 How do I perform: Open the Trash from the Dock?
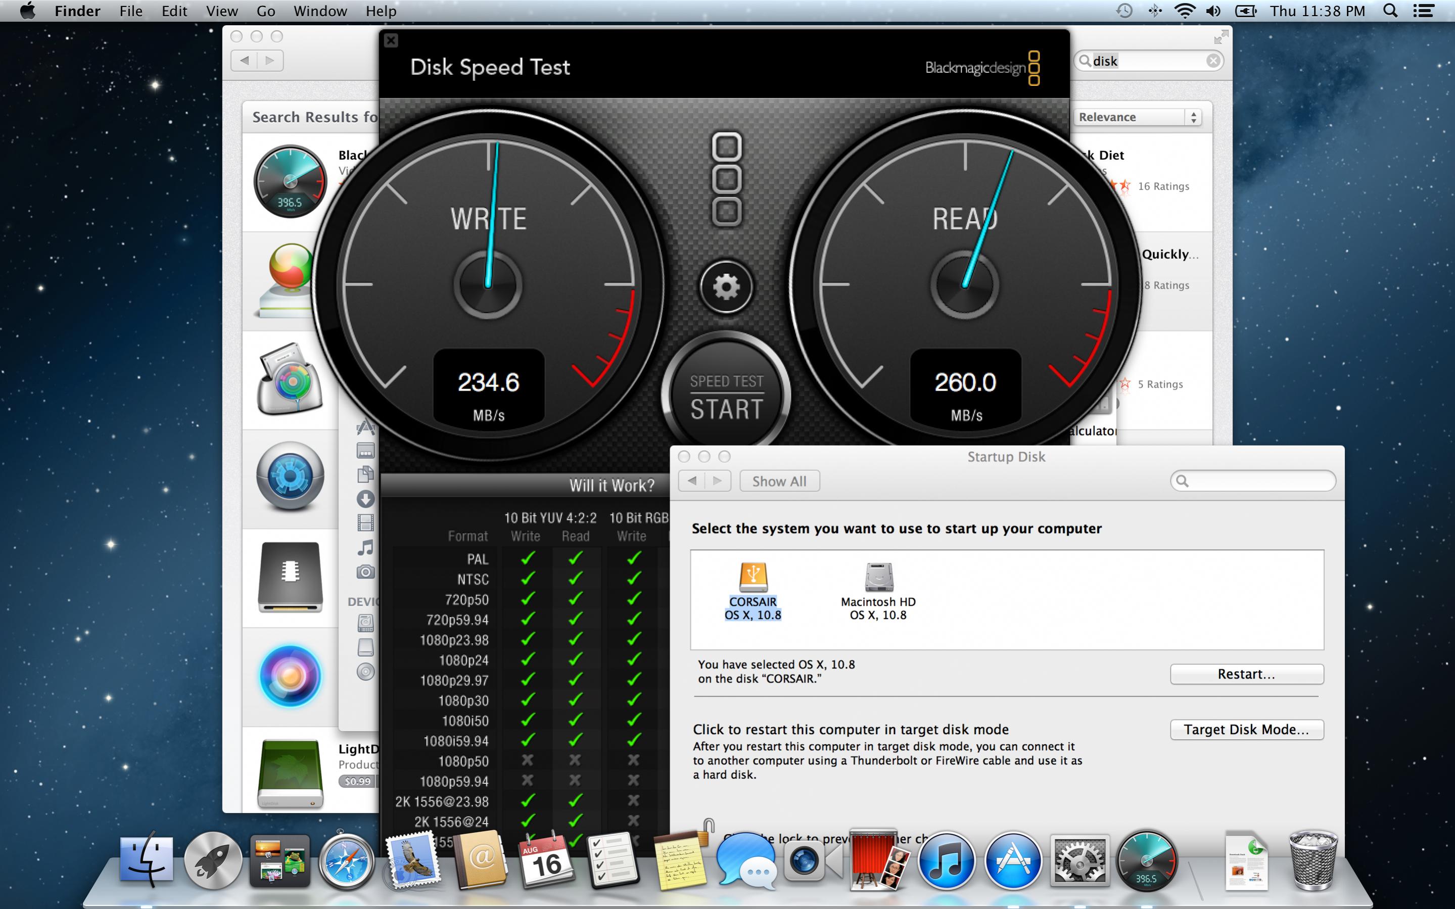[1313, 860]
